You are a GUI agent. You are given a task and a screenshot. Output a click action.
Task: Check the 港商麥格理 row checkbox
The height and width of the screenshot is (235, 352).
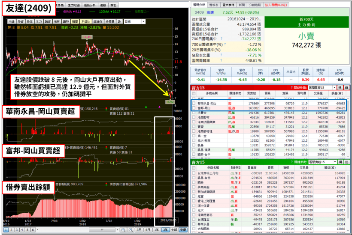tap(194, 131)
